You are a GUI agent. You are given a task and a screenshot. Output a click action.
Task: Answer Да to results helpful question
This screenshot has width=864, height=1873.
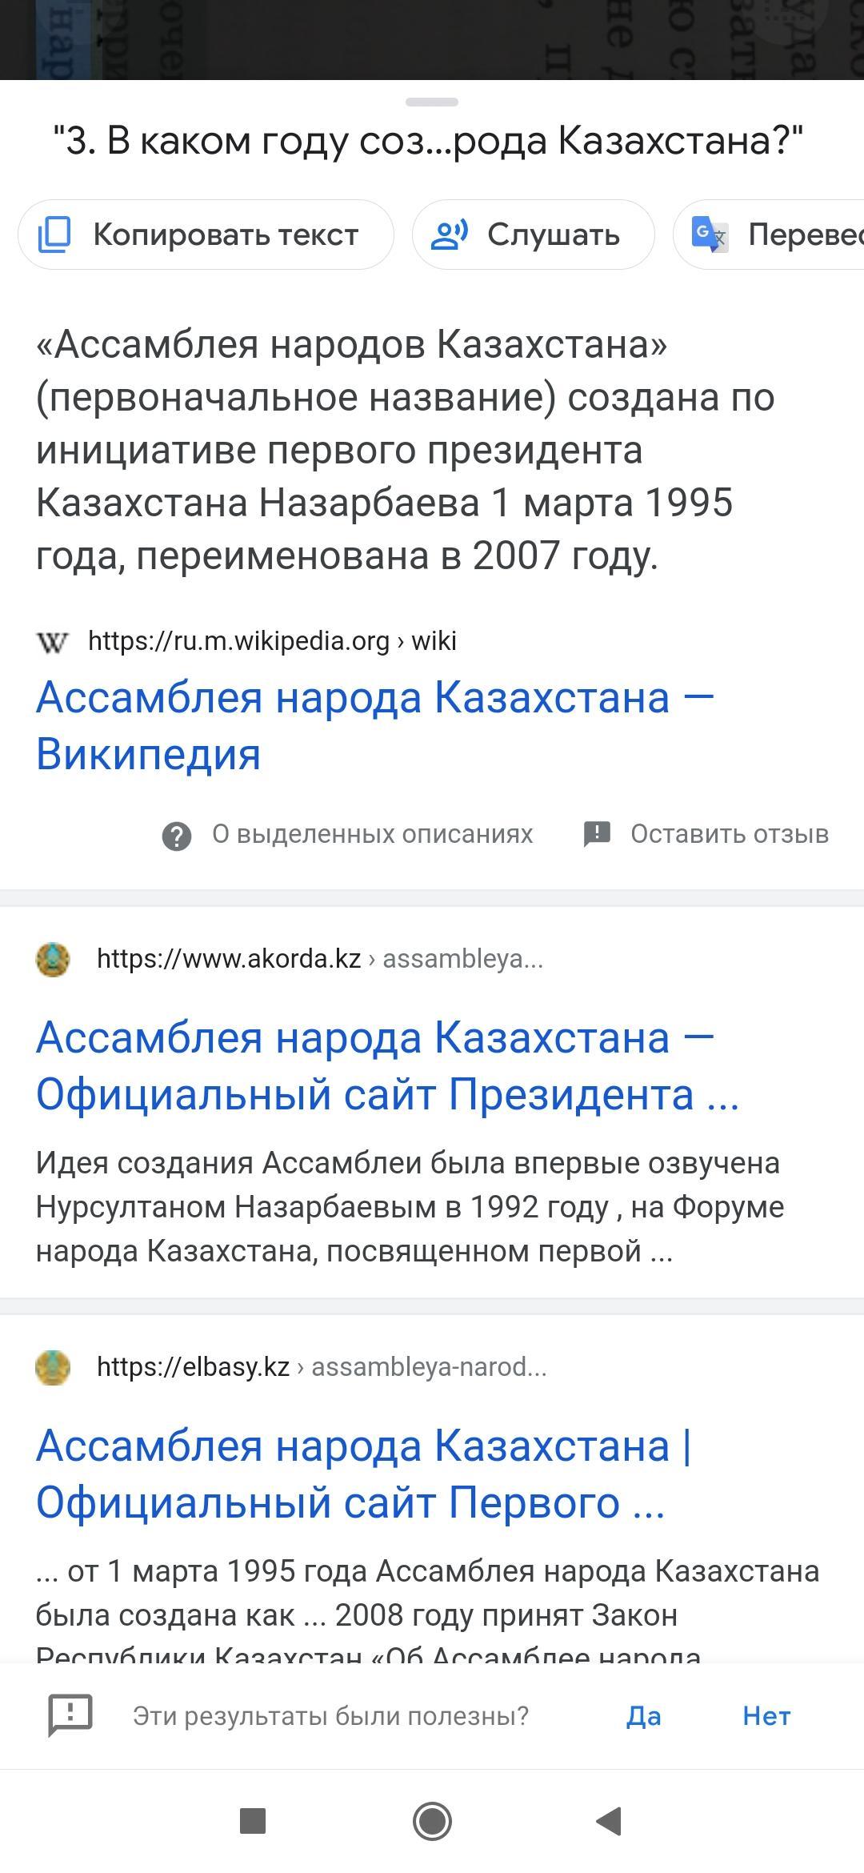pyautogui.click(x=644, y=1715)
